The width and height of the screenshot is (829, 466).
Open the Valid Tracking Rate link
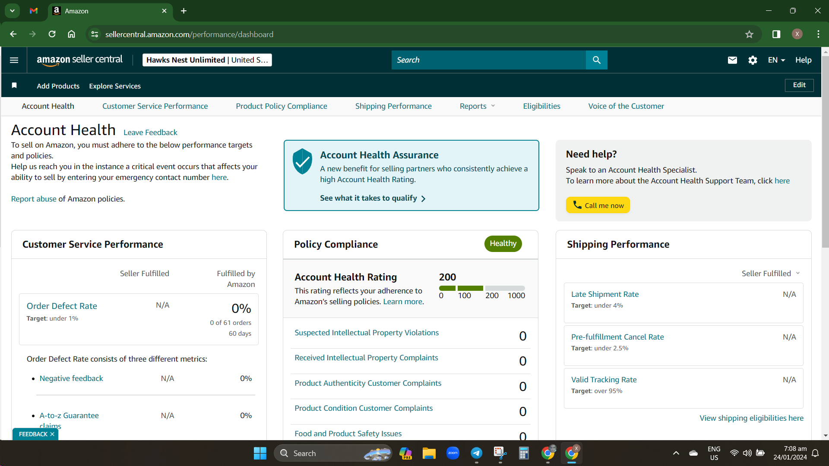click(604, 380)
